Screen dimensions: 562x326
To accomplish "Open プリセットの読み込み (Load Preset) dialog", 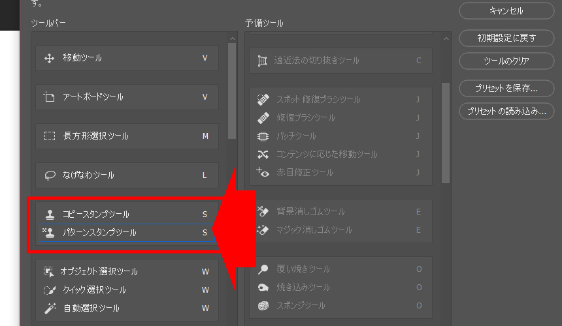I will (506, 111).
